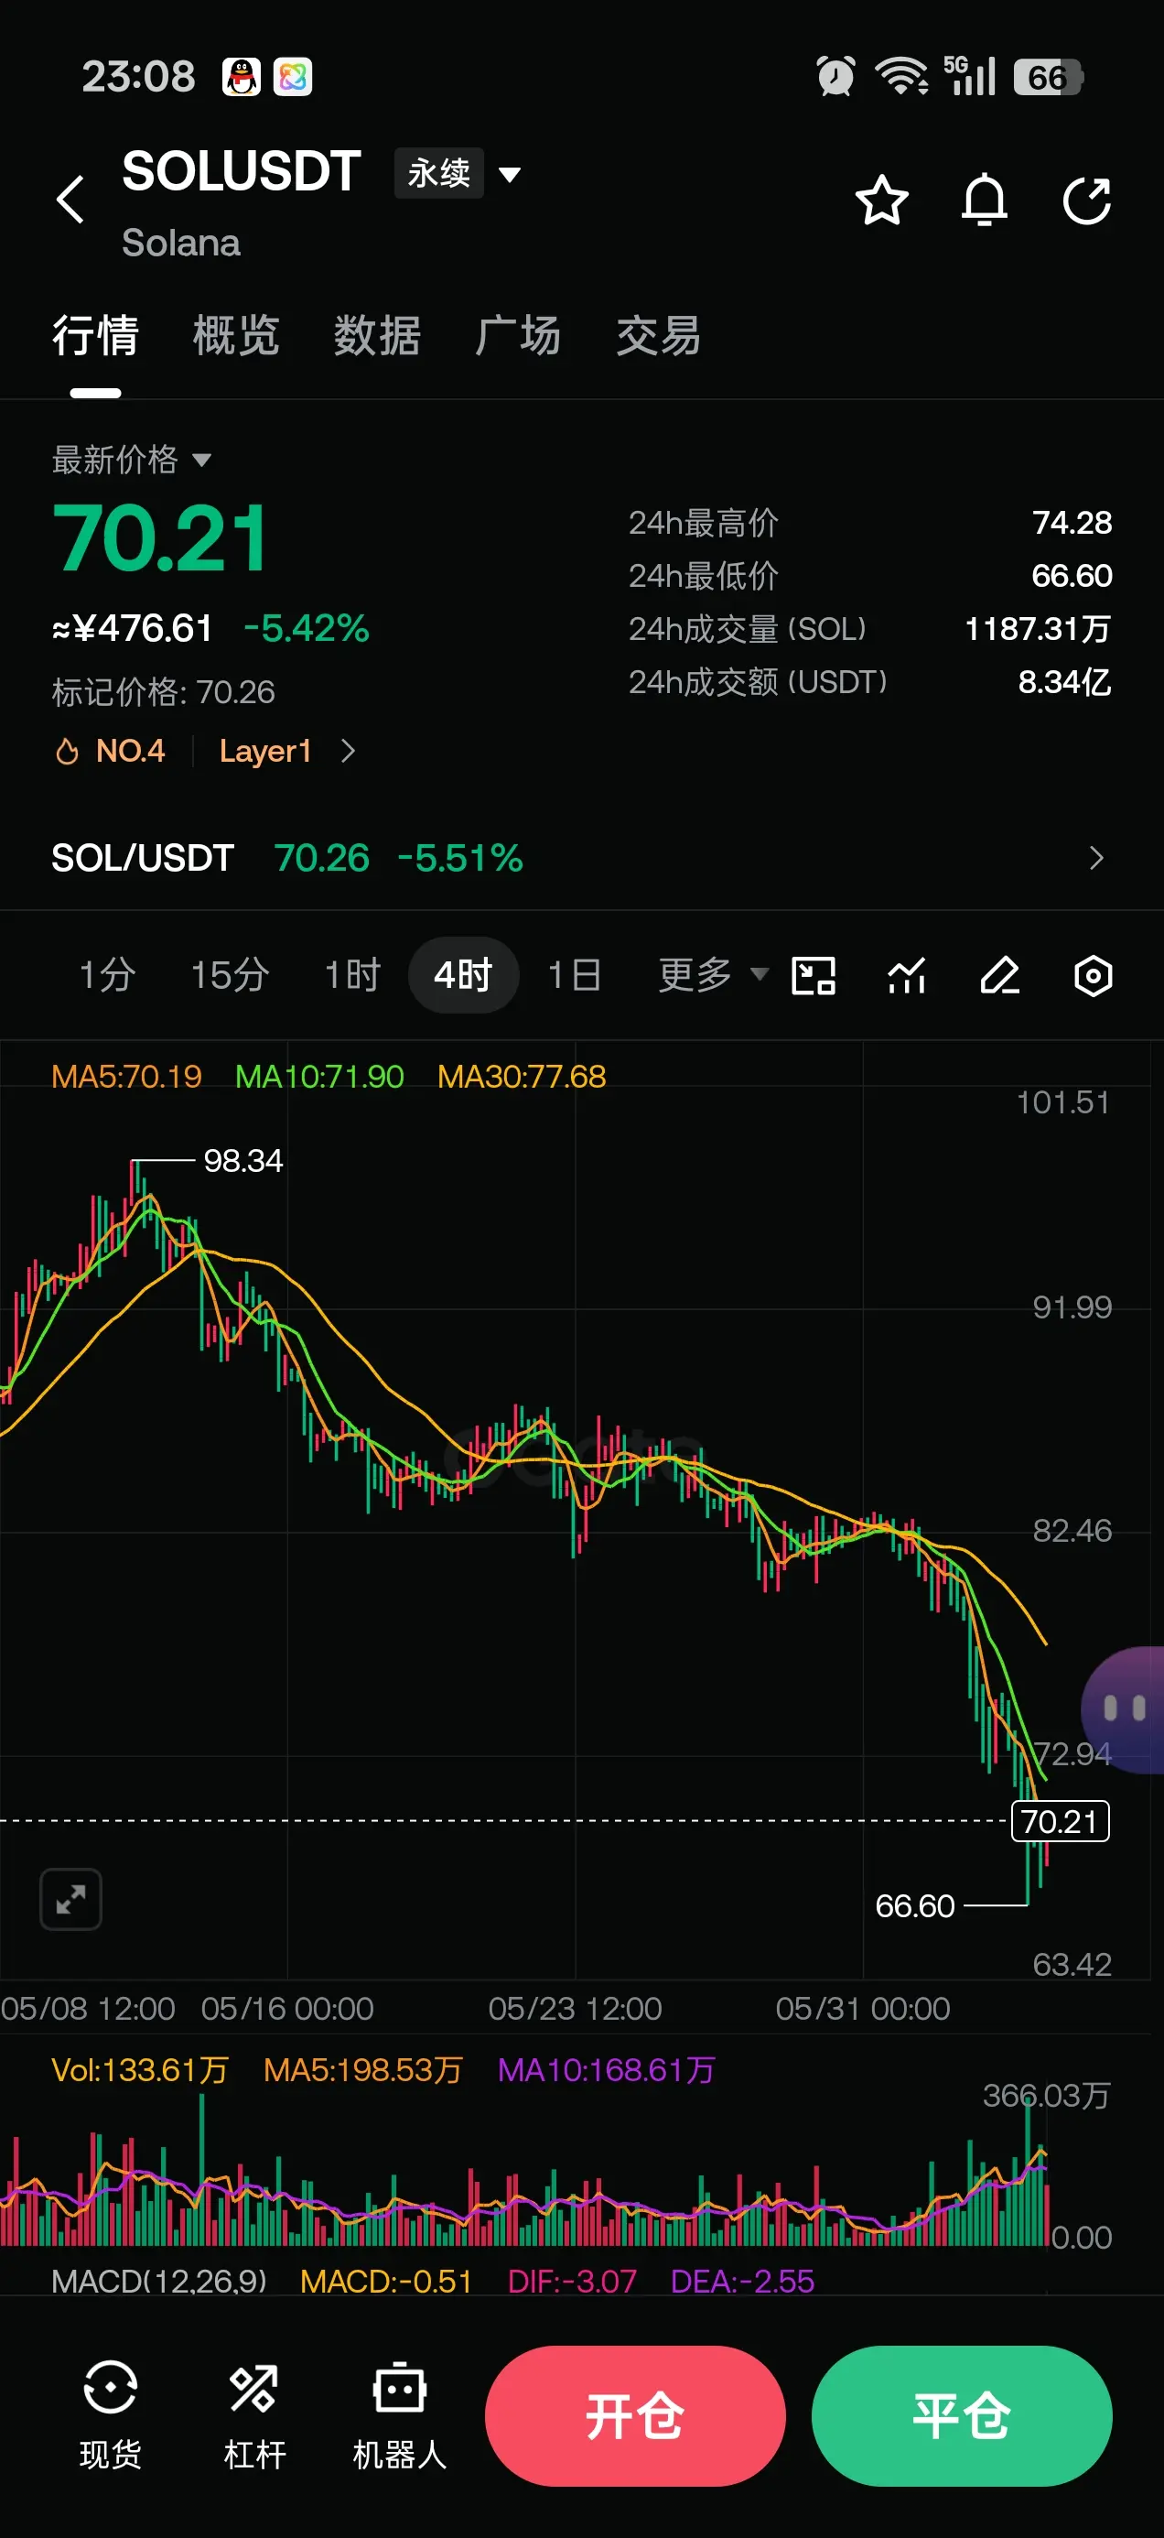Tap the Vol:133.61万 volume label
1164x2538 pixels.
click(x=140, y=2069)
